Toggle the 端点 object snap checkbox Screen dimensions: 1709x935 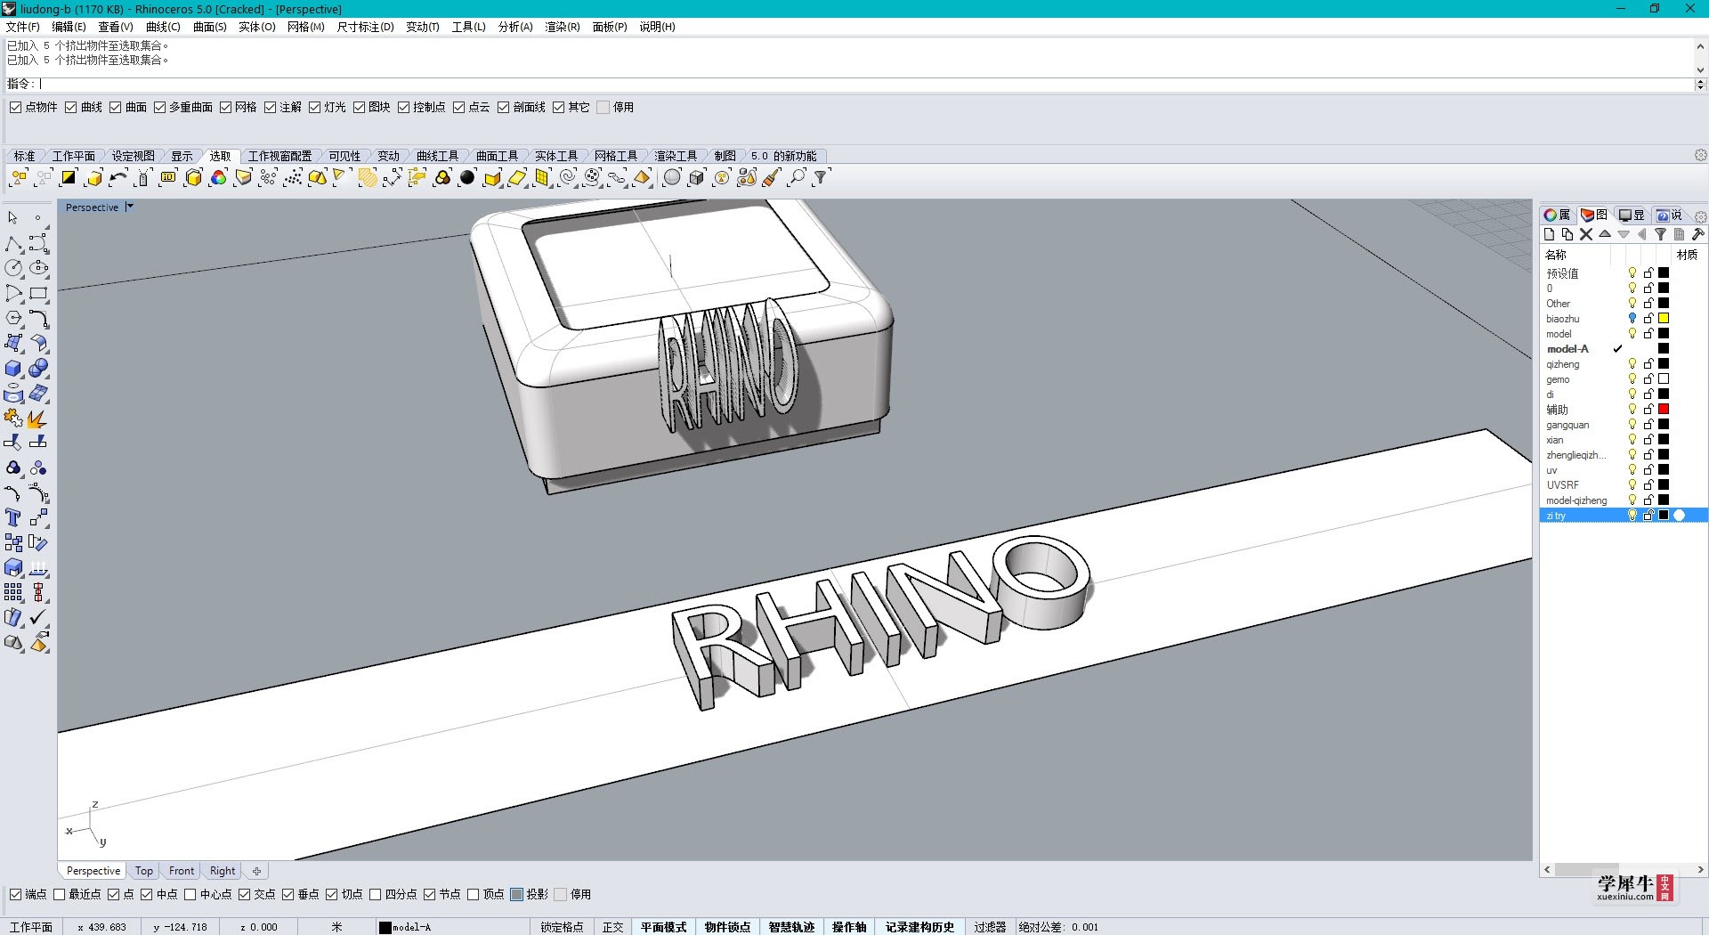[x=16, y=894]
